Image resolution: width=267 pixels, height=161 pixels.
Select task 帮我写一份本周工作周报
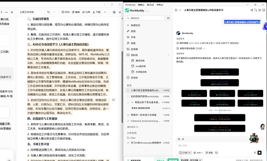tap(148, 115)
